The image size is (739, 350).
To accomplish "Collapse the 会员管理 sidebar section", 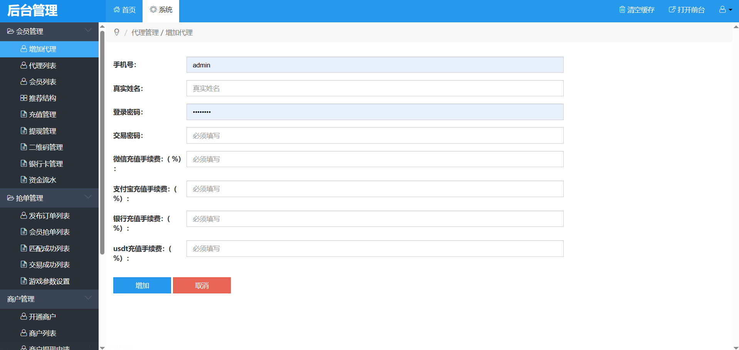I will 88,31.
